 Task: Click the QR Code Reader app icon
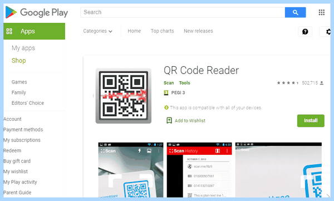coord(124,96)
